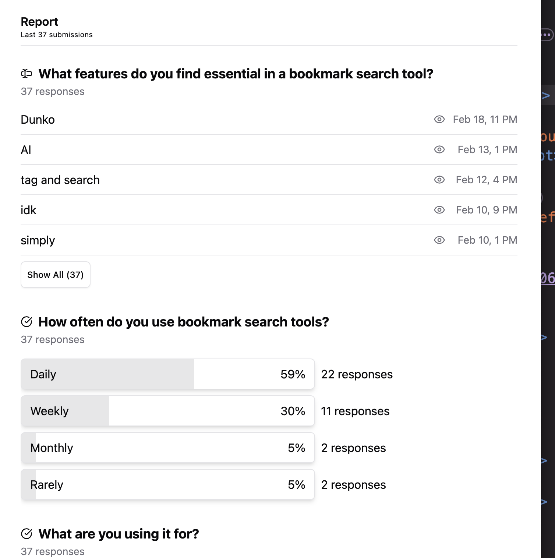Viewport: 555px width, 558px height.
Task: Click the Rarely 5% result bar
Action: (x=167, y=484)
